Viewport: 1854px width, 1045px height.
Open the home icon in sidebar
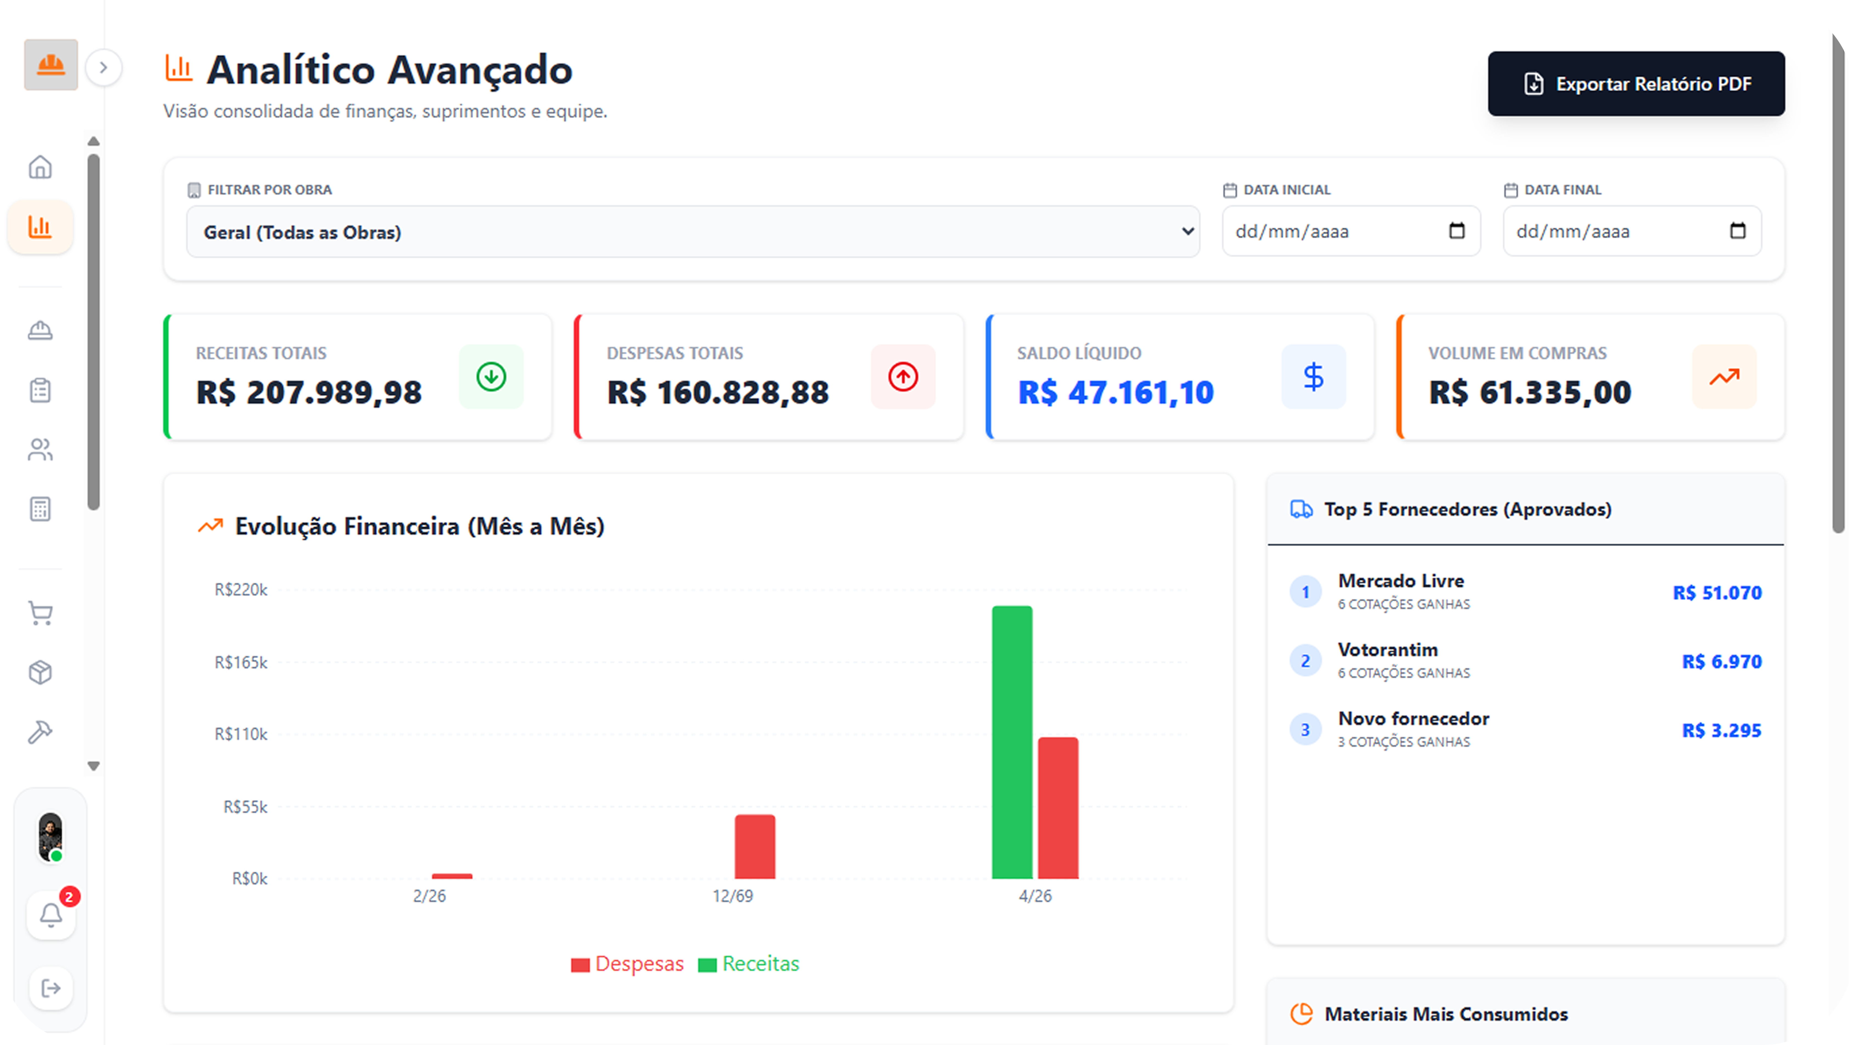click(40, 167)
